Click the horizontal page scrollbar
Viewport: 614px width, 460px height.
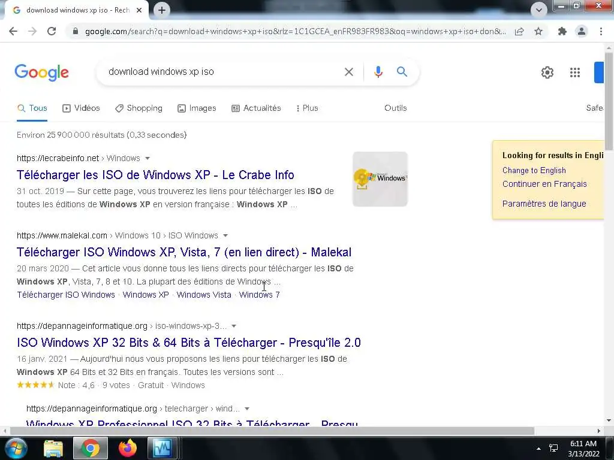pyautogui.click(x=272, y=431)
